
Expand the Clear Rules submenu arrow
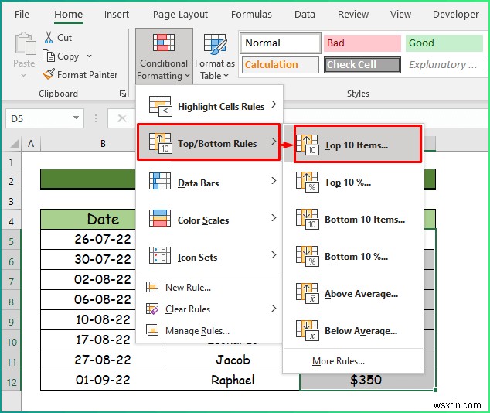pos(274,309)
